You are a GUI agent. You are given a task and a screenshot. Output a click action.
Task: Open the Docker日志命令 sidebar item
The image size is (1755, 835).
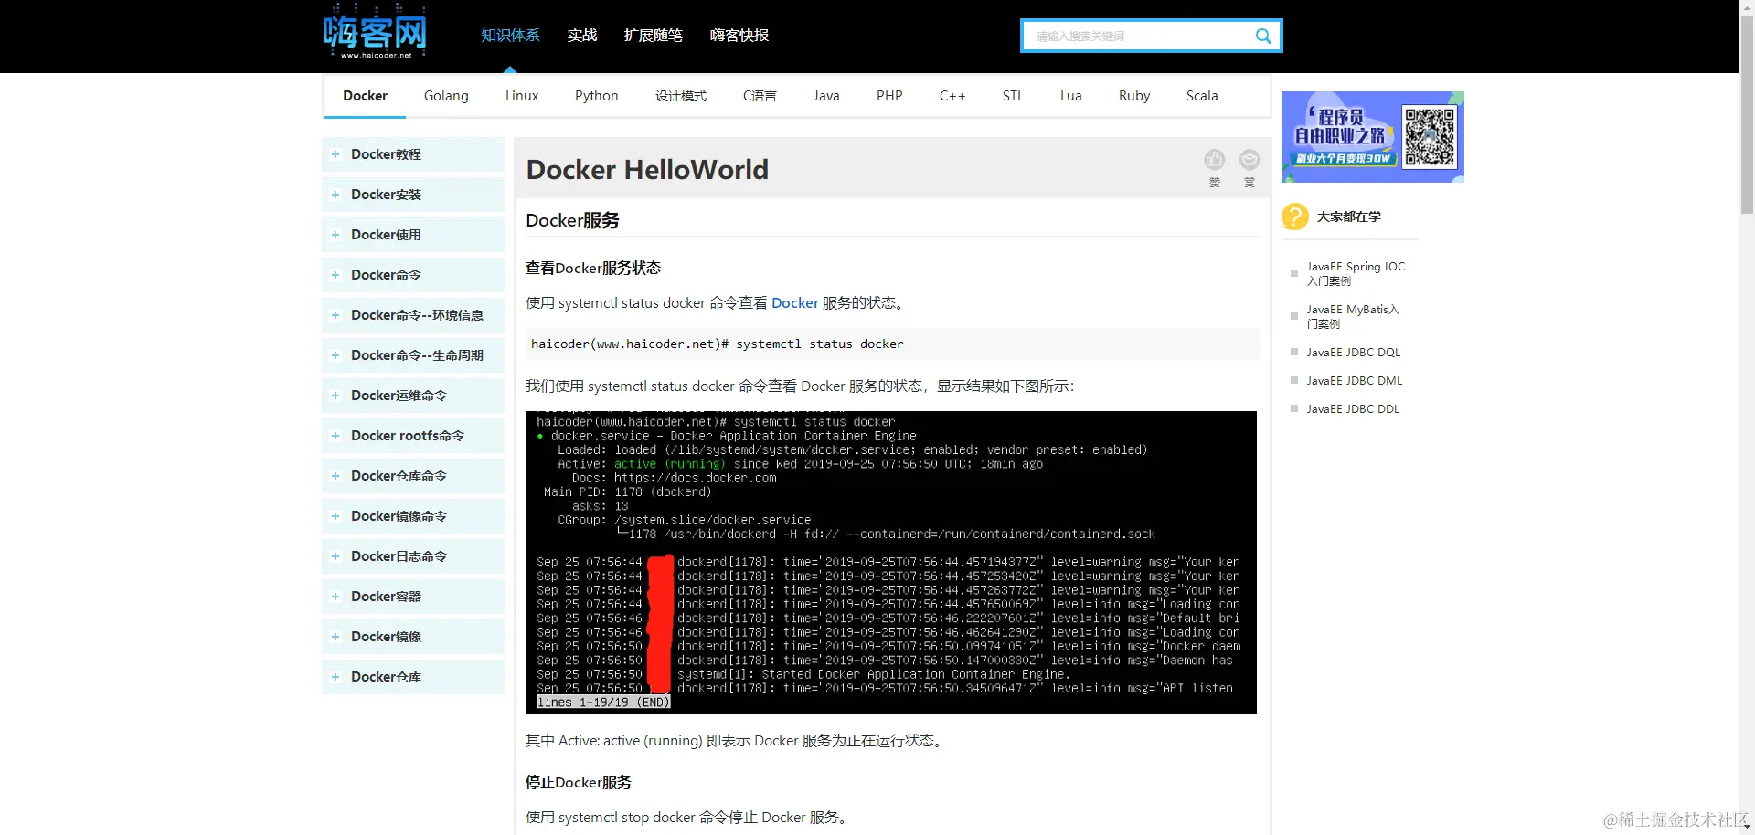[413, 556]
